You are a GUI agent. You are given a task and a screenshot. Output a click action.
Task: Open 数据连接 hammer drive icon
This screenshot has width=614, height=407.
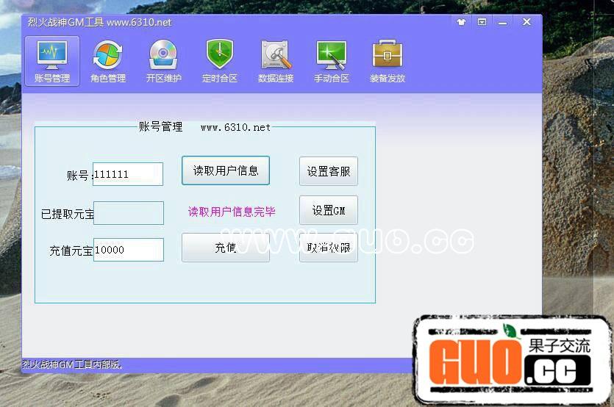[276, 61]
